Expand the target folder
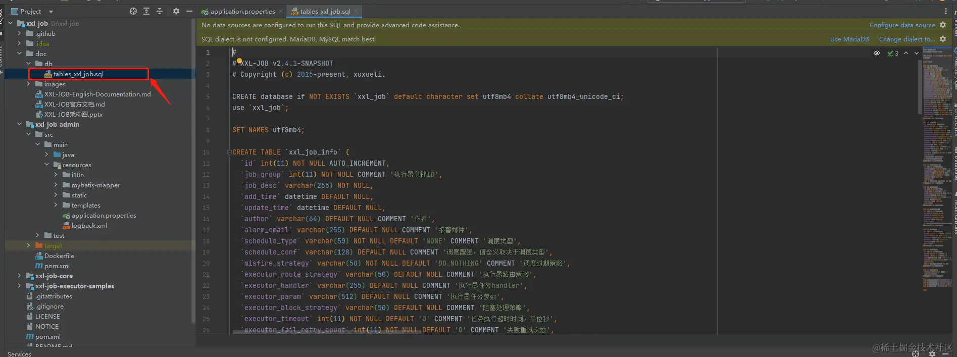This screenshot has height=357, width=957. coord(29,245)
